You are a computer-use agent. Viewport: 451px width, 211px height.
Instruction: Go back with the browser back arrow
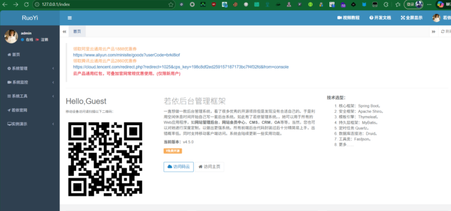pyautogui.click(x=5, y=5)
